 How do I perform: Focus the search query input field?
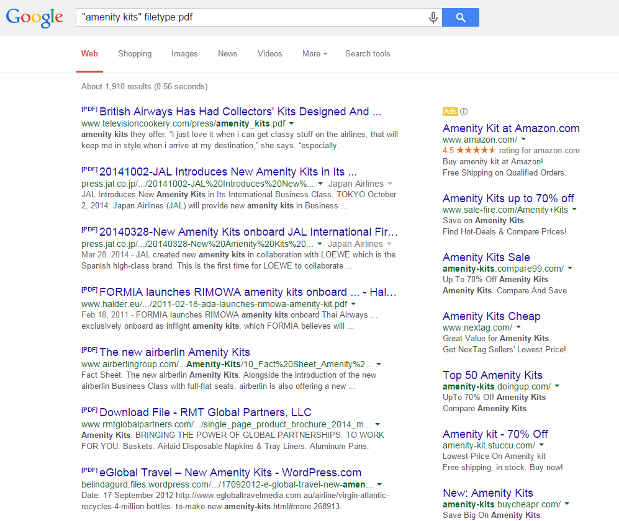[253, 17]
